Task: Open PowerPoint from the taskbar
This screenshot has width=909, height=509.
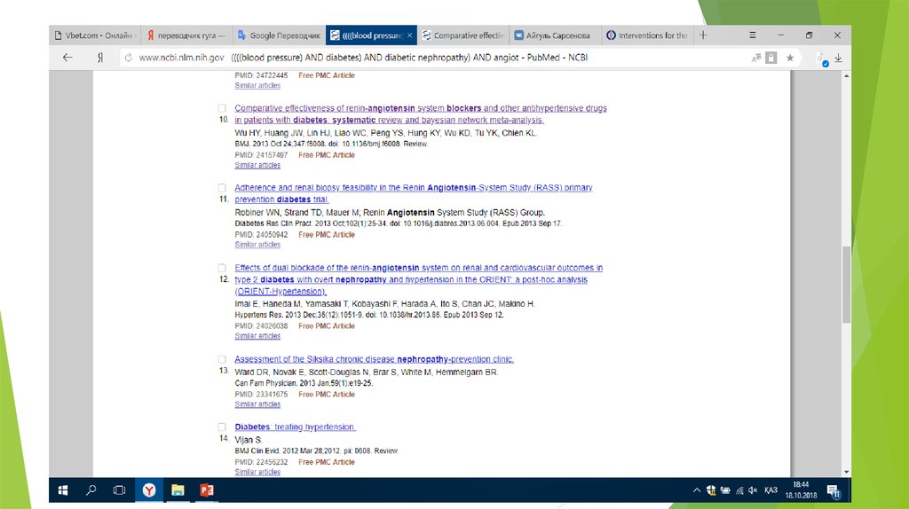Action: coord(207,489)
